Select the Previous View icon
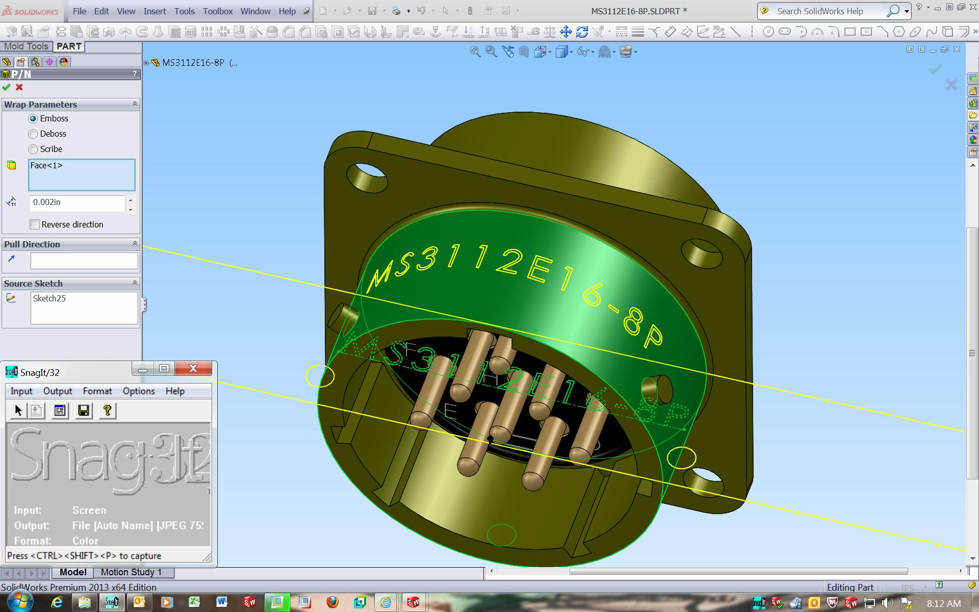The width and height of the screenshot is (979, 612). tap(508, 52)
